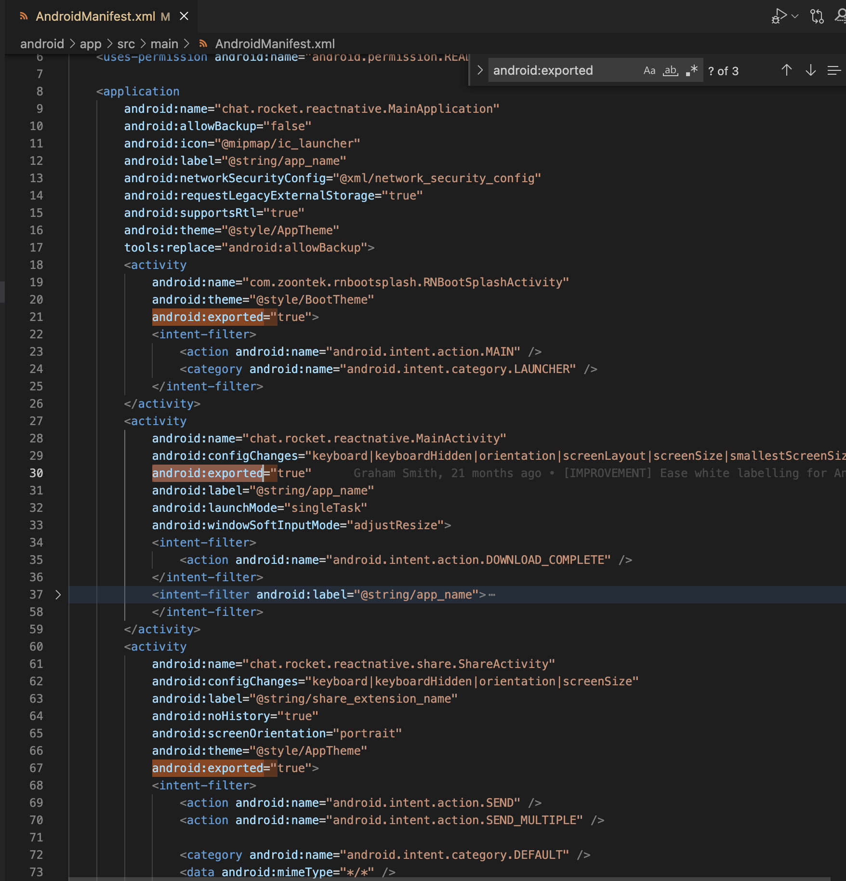Expand the find widget to show Replace

480,70
